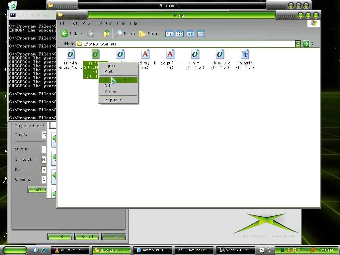The width and height of the screenshot is (340, 255).
Task: Click the folder icon in the address bar
Action: coord(80,44)
